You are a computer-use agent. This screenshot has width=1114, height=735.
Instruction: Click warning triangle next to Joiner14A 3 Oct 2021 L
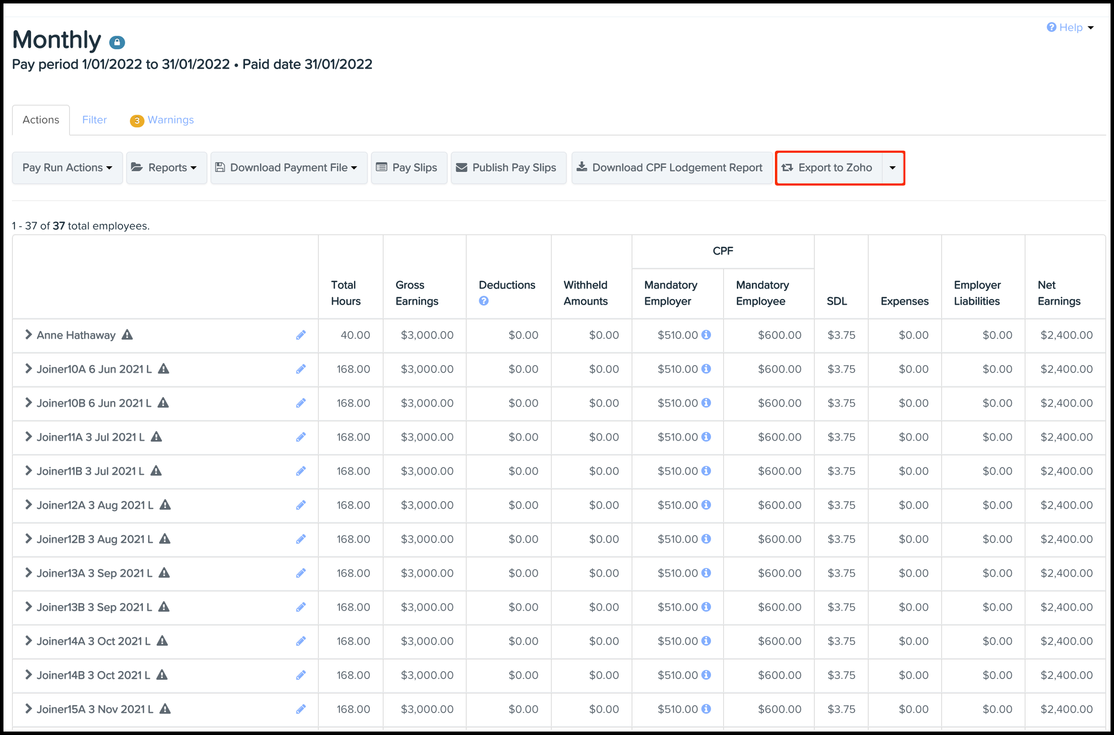[162, 641]
